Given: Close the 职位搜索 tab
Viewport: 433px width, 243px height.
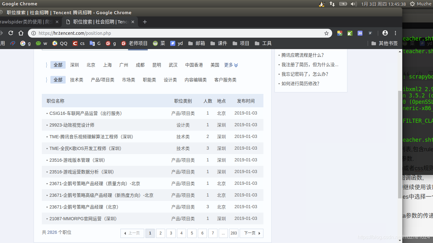Looking at the screenshot, I should click(x=133, y=22).
